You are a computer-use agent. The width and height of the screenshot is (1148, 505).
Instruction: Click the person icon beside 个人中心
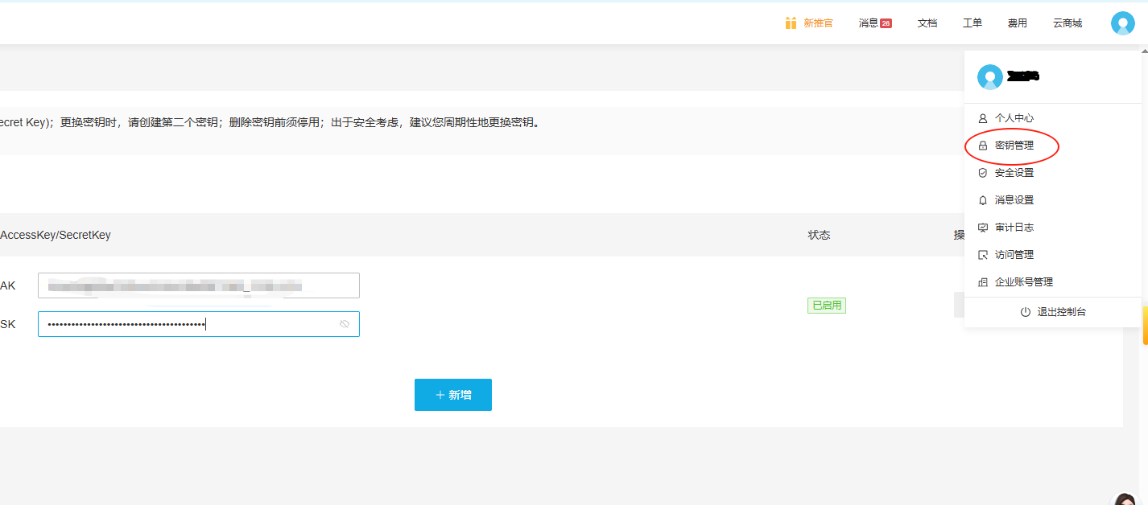pyautogui.click(x=983, y=117)
